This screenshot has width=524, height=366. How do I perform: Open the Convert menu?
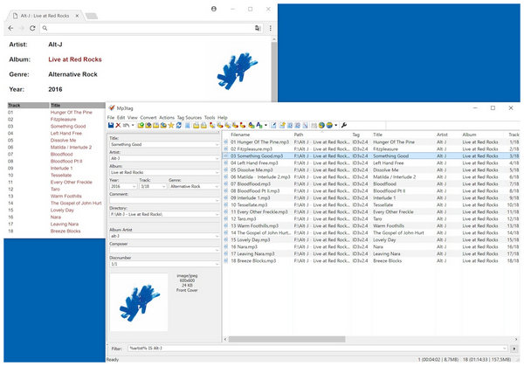pyautogui.click(x=148, y=118)
